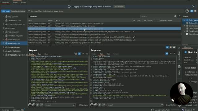Open the Event log

(x=6, y=110)
